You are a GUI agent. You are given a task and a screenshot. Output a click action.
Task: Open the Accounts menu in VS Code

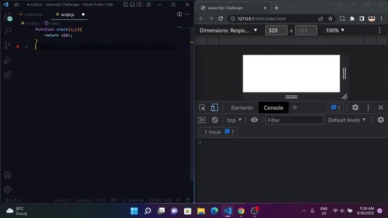coord(8,175)
